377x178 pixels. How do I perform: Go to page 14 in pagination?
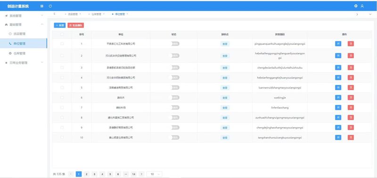134,174
